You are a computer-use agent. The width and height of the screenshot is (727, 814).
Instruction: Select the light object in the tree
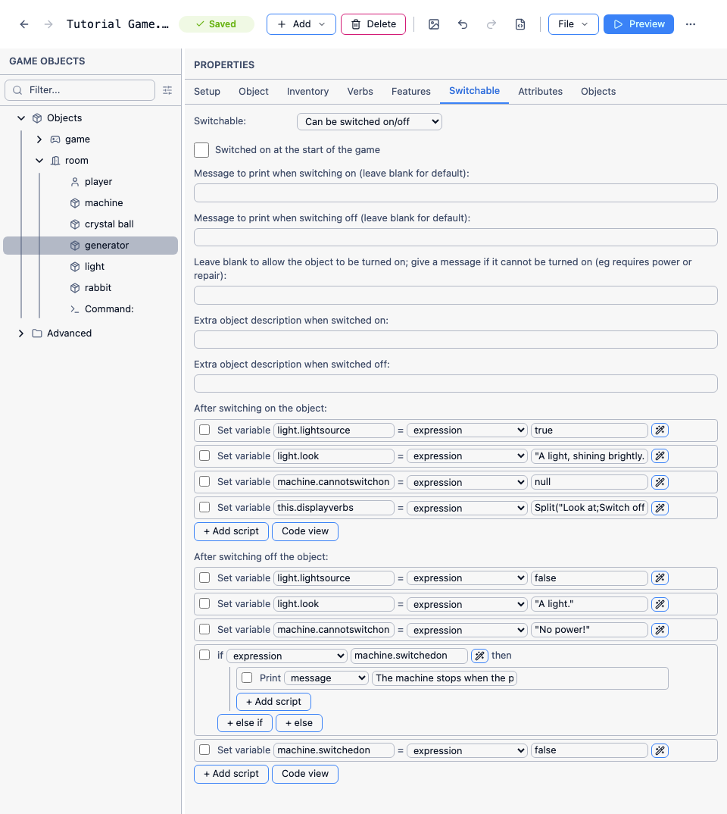95,267
